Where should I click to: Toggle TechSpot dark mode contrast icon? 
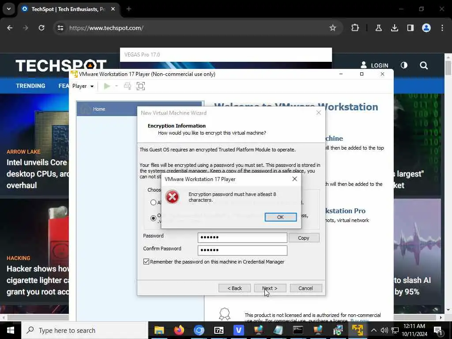(x=404, y=65)
